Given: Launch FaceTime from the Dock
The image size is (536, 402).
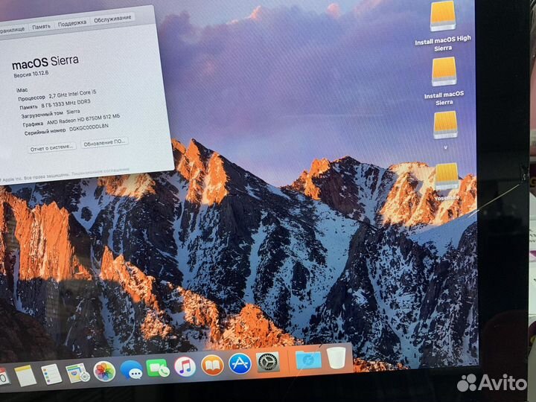Looking at the screenshot, I should click(158, 368).
